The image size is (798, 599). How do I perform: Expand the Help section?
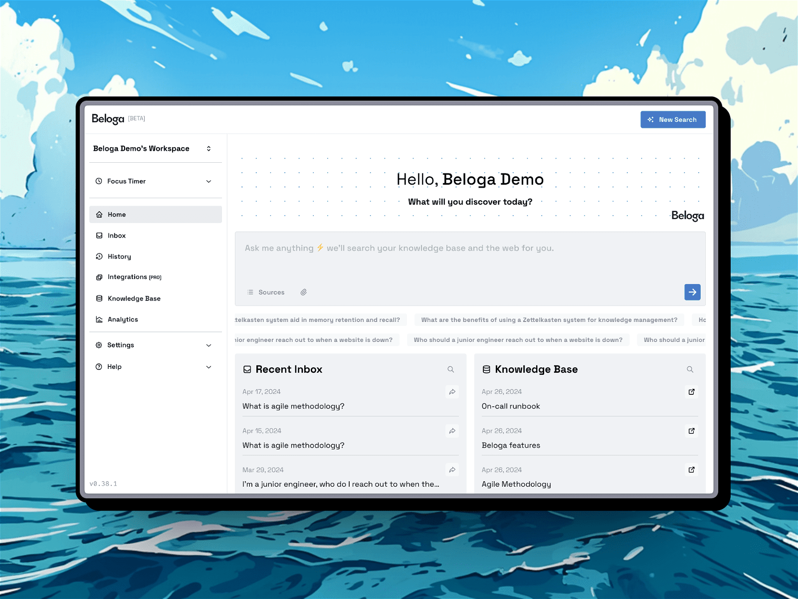[208, 367]
